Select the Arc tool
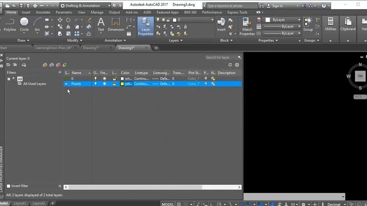The image size is (367, 206). click(37, 24)
